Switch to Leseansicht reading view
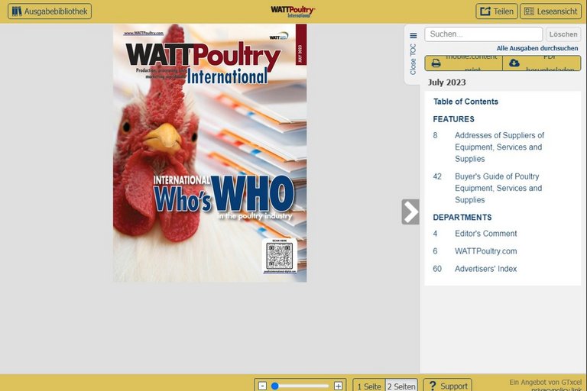 click(550, 11)
